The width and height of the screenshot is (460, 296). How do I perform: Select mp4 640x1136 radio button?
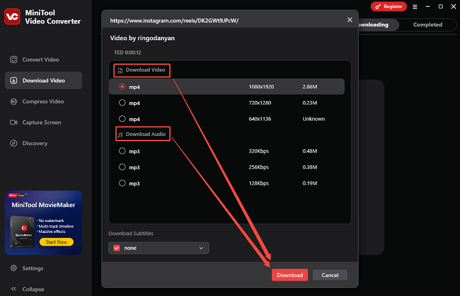pyautogui.click(x=122, y=119)
